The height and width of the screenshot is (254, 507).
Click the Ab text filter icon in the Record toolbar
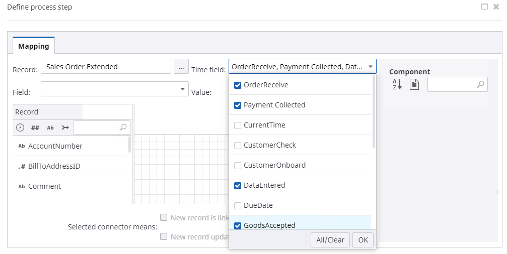click(50, 128)
